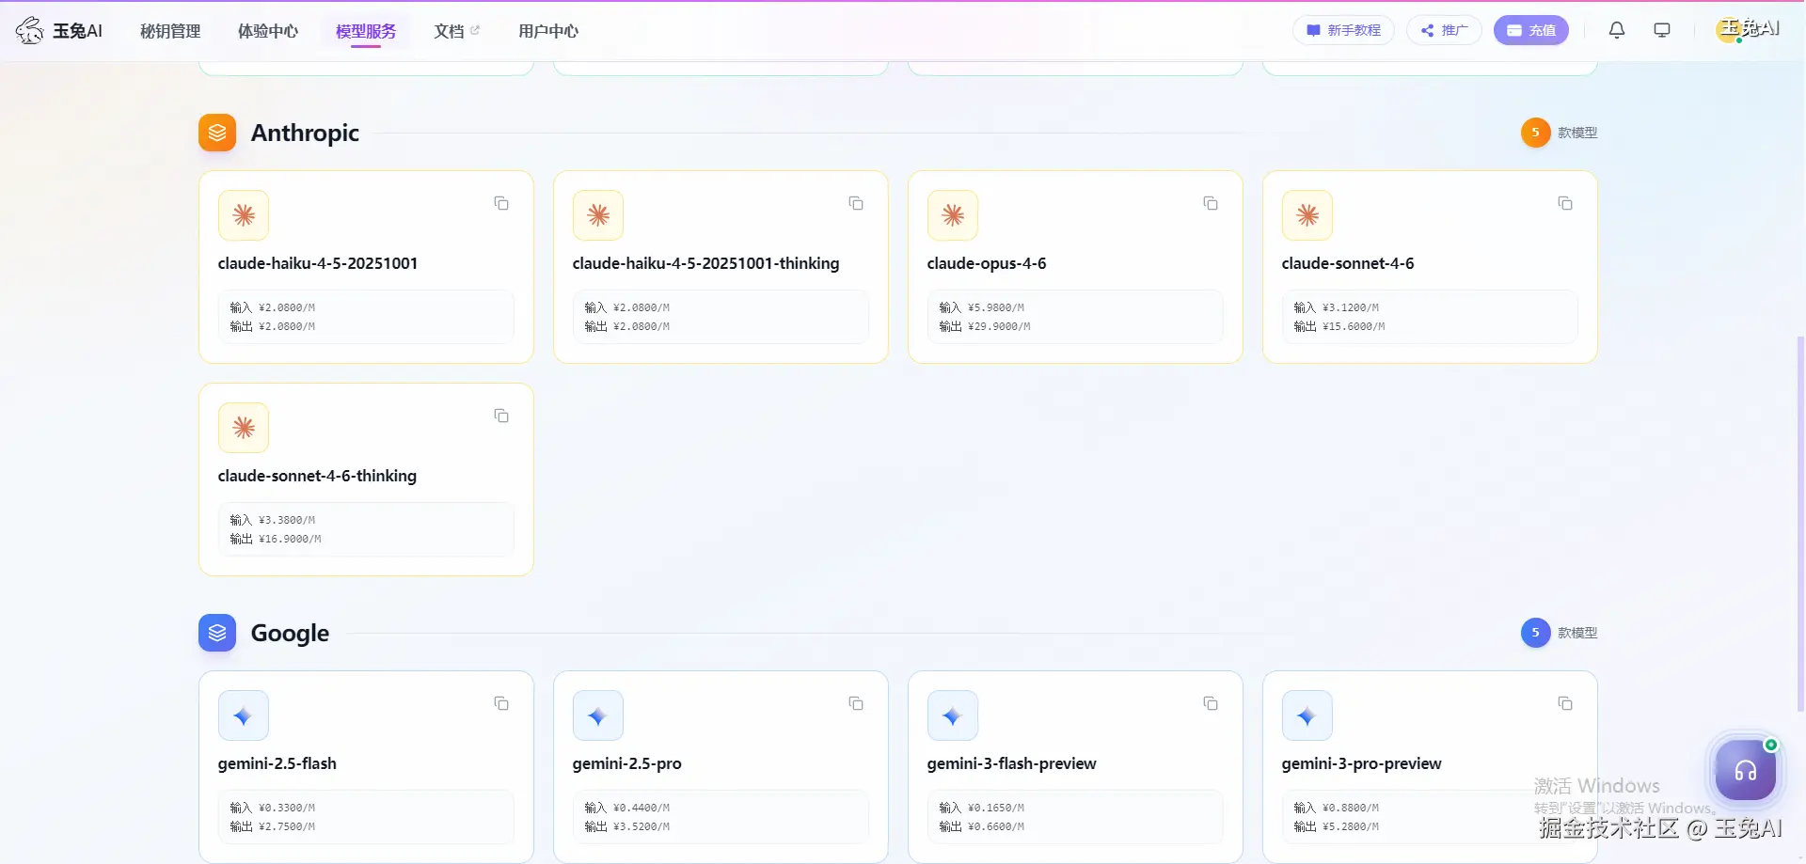Copy the claude-haiku-4-5-20251001-thinking model name
Viewport: 1806px width, 864px height.
click(856, 203)
